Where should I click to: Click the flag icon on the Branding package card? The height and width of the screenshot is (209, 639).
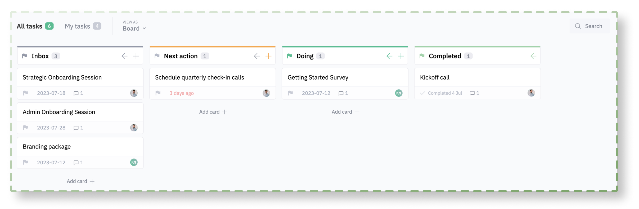click(26, 162)
